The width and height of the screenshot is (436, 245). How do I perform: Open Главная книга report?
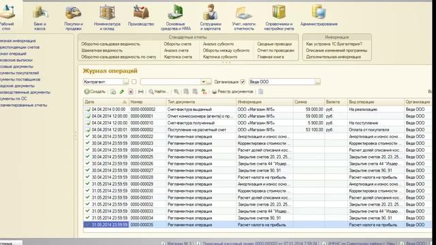tap(270, 56)
